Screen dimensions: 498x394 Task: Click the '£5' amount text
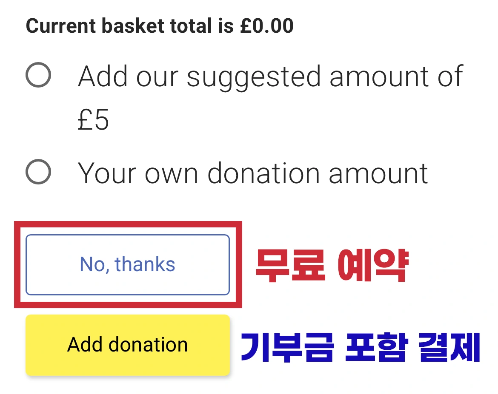(93, 120)
